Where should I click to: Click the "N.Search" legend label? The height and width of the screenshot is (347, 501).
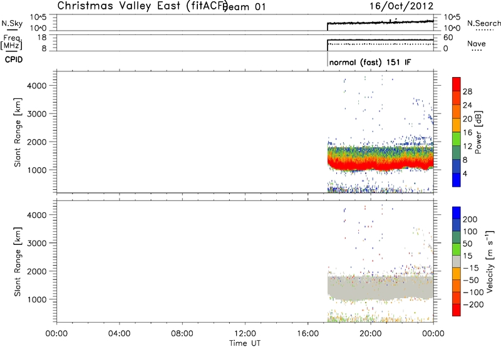[483, 23]
